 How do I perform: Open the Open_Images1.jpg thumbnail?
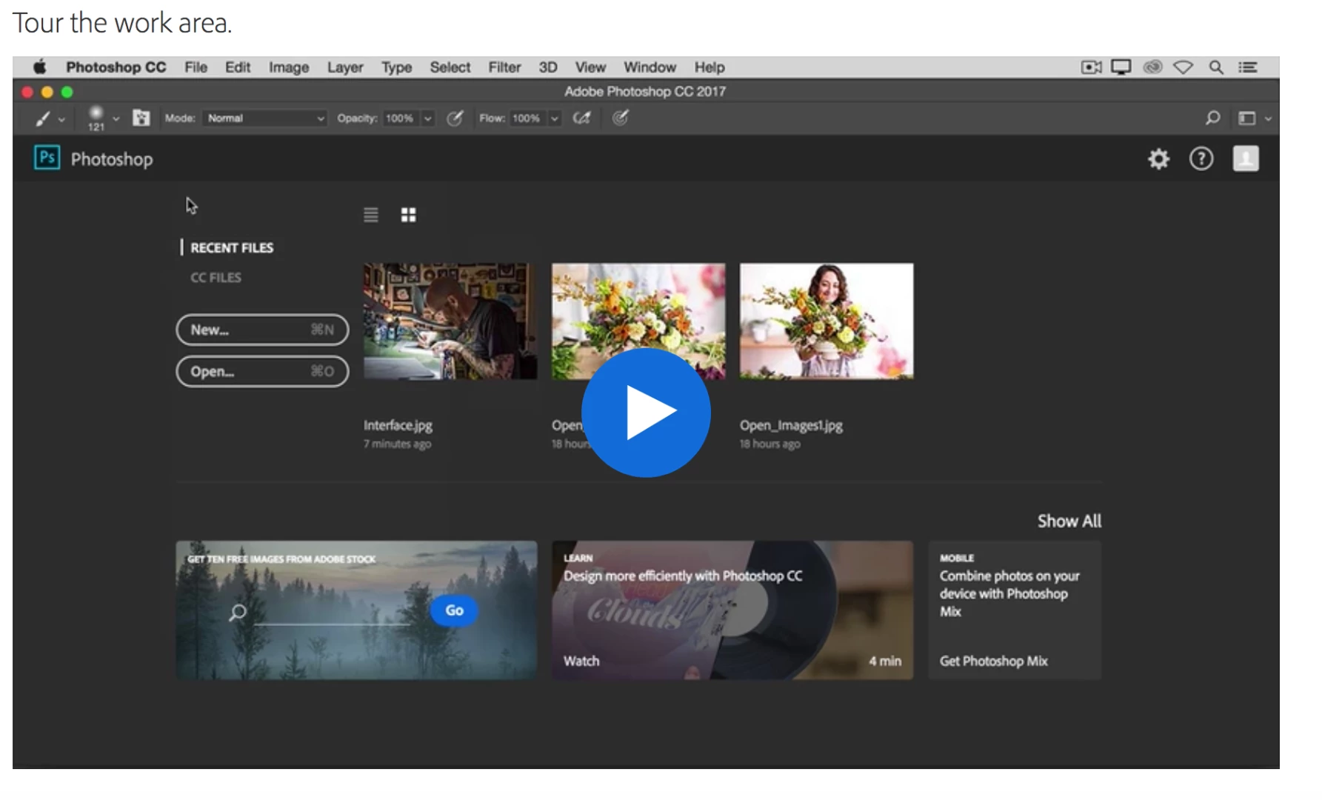click(827, 321)
